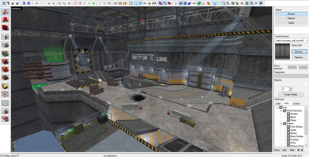Toggle the red 'FX' eye toolbar icon
This screenshot has width=309, height=157.
(x=224, y=3)
